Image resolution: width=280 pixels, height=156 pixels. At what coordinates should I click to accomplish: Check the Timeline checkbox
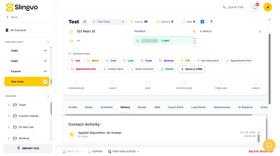[221, 83]
